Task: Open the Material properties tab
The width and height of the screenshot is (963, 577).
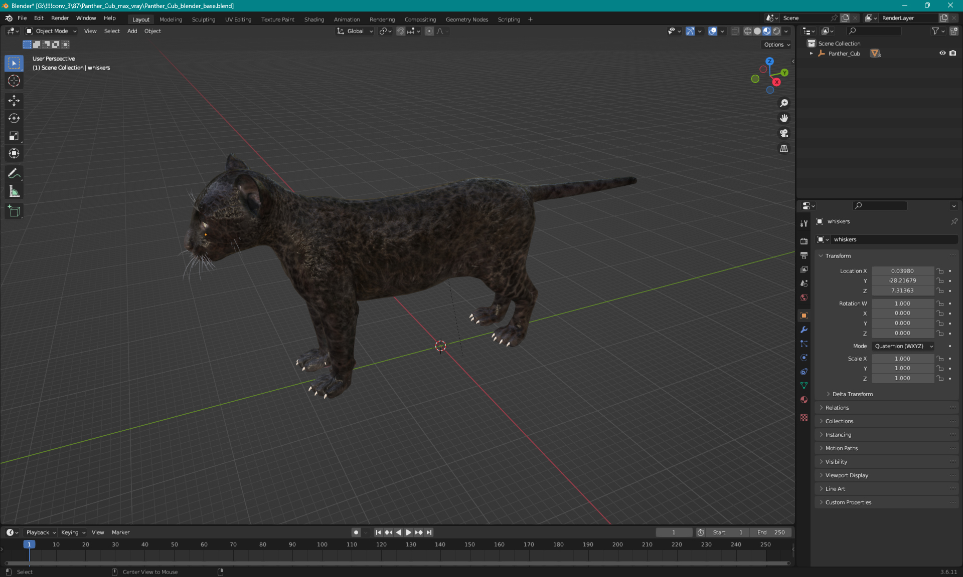Action: click(x=804, y=400)
